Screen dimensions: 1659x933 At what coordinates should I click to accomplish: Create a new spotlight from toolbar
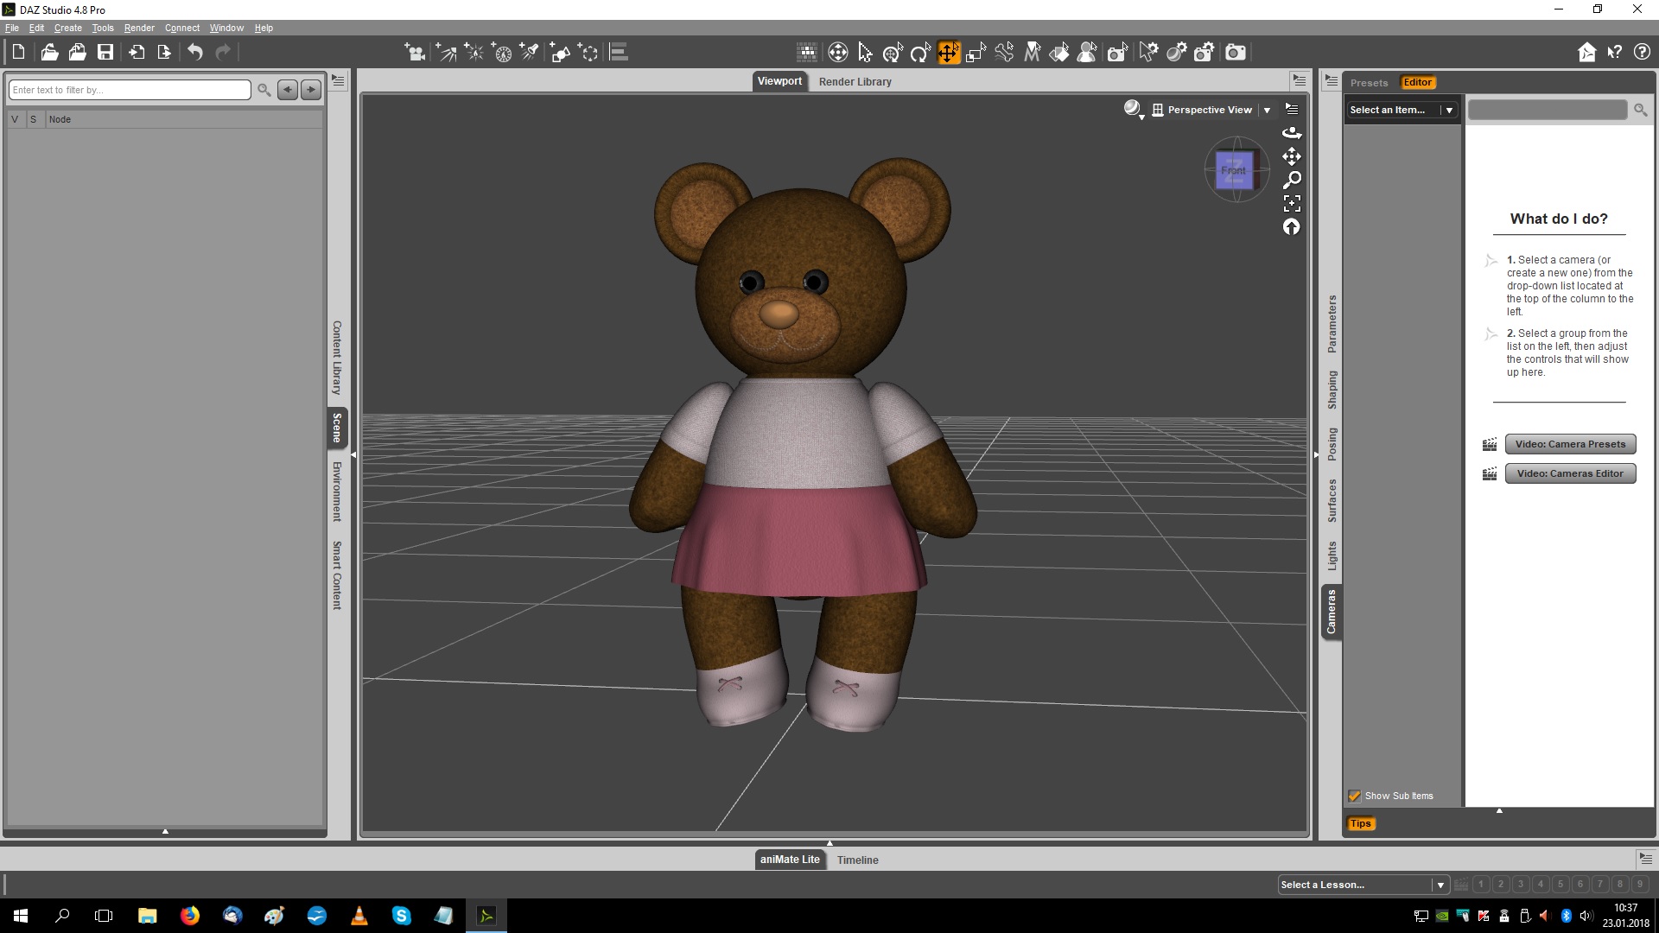530,53
